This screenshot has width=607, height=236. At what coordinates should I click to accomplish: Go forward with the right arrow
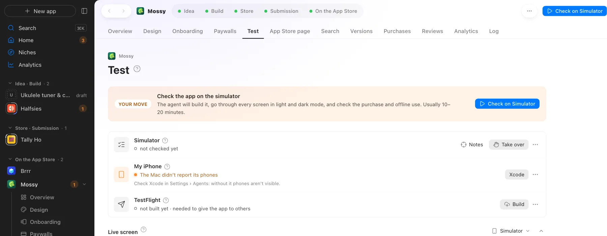click(123, 11)
